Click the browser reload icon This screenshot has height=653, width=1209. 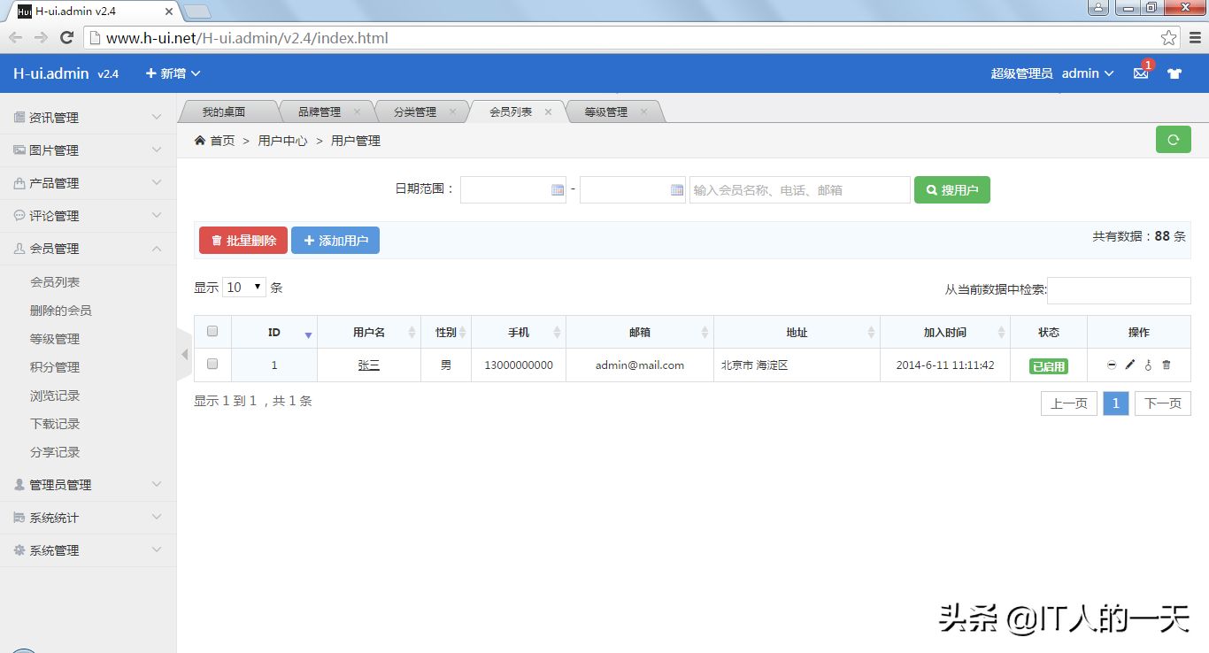click(x=66, y=37)
